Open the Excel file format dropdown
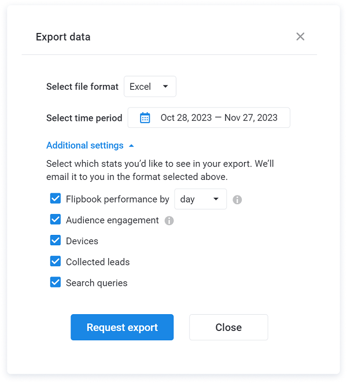 point(150,86)
